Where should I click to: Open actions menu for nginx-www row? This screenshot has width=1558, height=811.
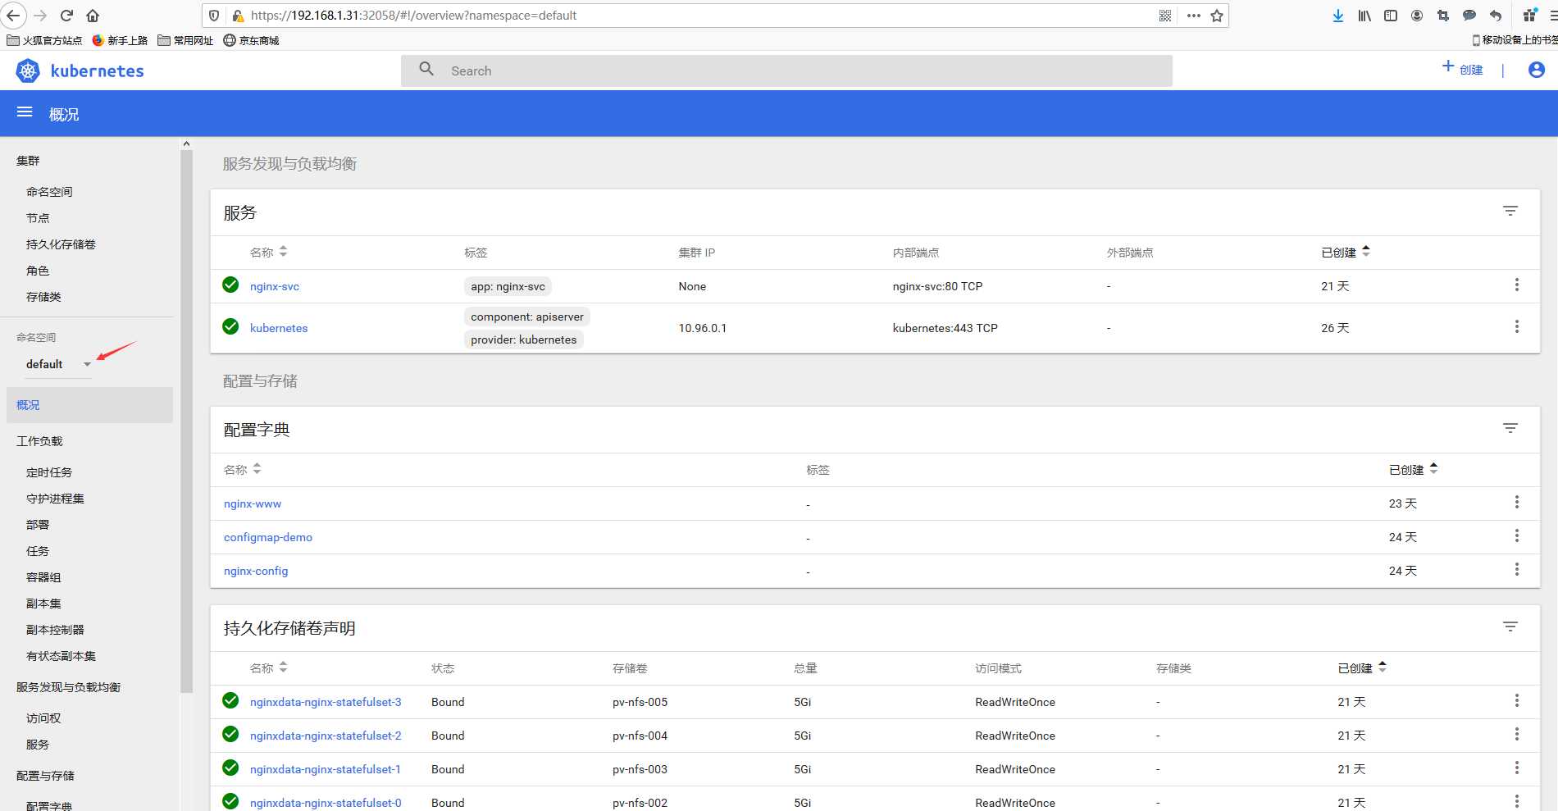pos(1517,503)
